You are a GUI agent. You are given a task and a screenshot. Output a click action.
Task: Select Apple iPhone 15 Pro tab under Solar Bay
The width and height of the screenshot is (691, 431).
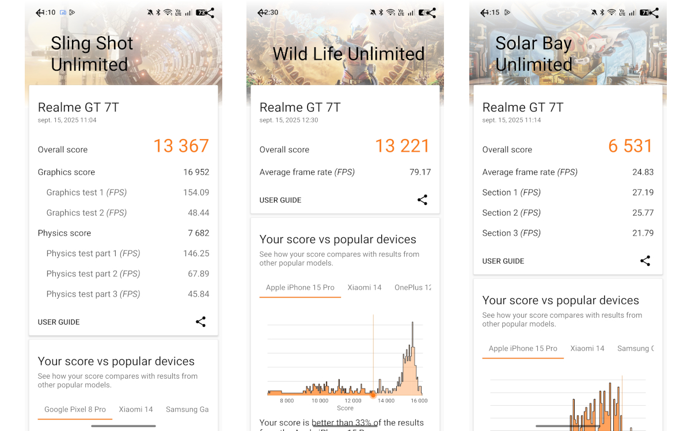point(523,348)
